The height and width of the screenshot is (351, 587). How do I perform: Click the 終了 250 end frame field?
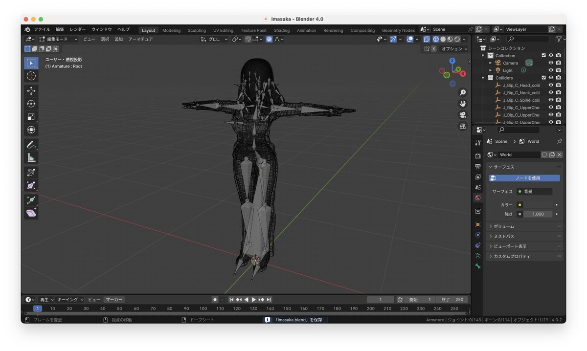click(x=452, y=300)
